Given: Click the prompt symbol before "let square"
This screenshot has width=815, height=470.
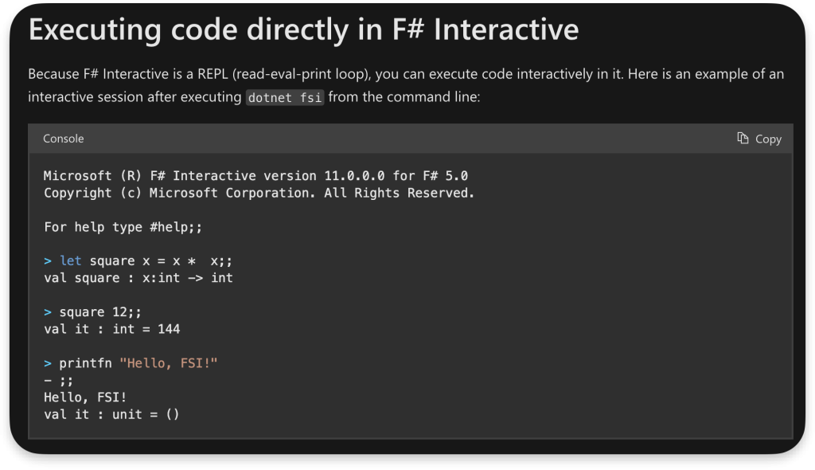Looking at the screenshot, I should click(48, 260).
